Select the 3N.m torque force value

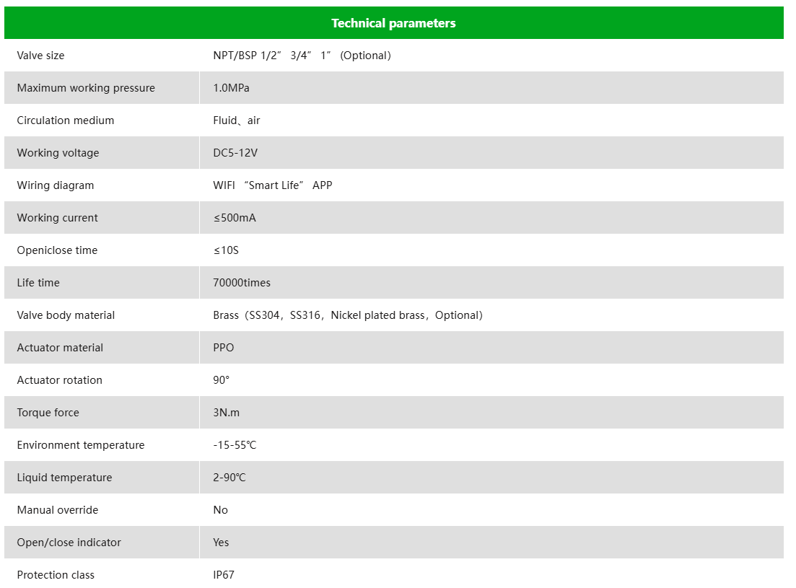(x=227, y=413)
